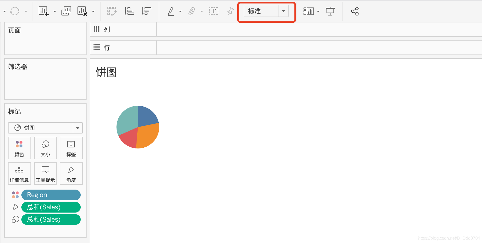Click the 标记 marks card title
The height and width of the screenshot is (243, 482).
click(x=14, y=112)
